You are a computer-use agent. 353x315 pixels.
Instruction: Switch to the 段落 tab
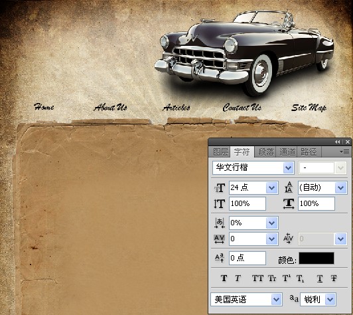(x=265, y=152)
